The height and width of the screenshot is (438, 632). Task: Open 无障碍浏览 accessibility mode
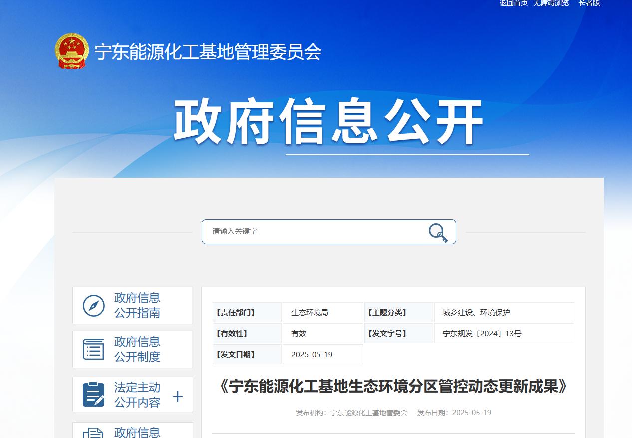551,3
